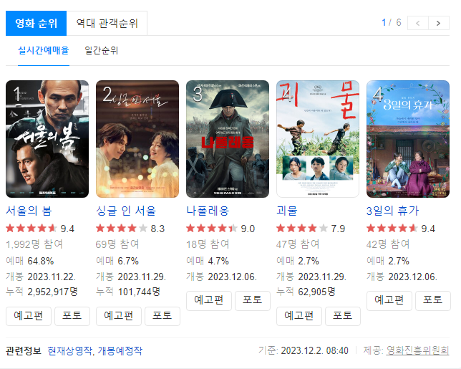Click the 9.4 star rating of 서울의 봄

pyautogui.click(x=40, y=229)
